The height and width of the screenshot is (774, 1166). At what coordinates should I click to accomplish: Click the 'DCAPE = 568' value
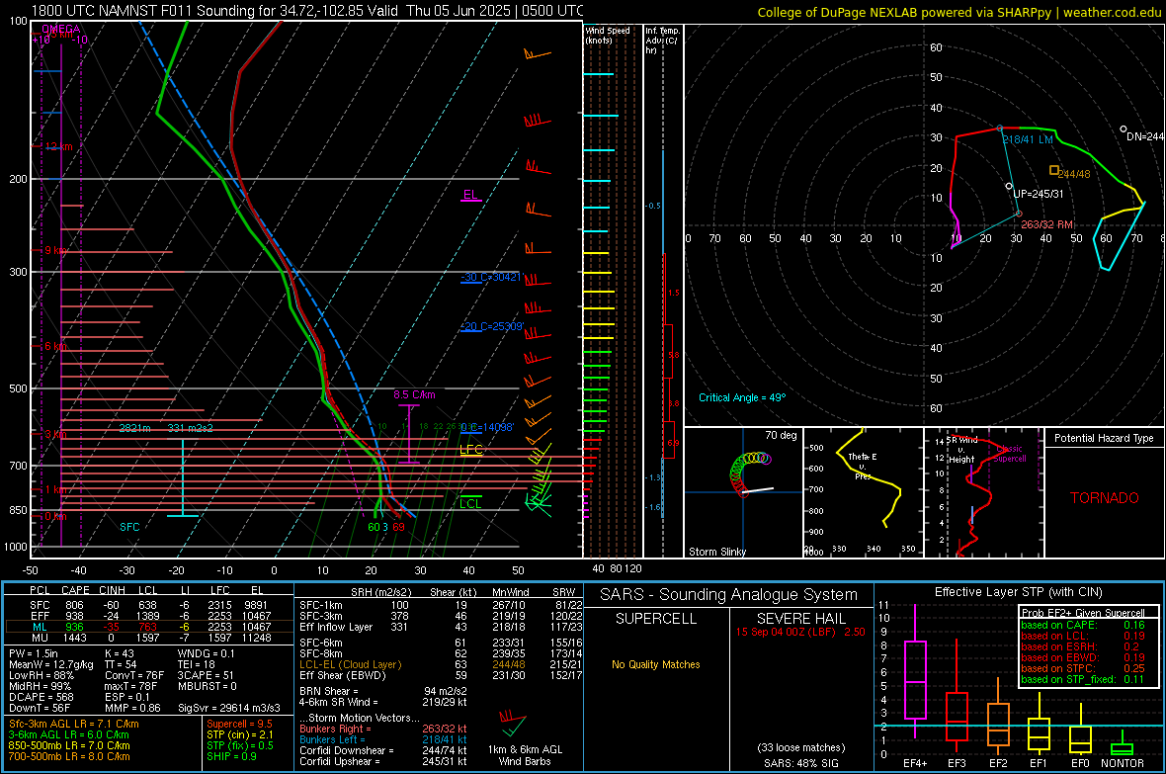(41, 697)
